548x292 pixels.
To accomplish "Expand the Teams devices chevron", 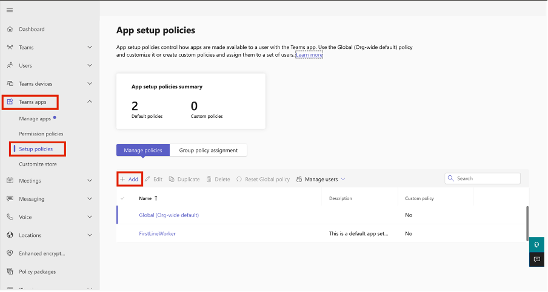I will coord(90,83).
